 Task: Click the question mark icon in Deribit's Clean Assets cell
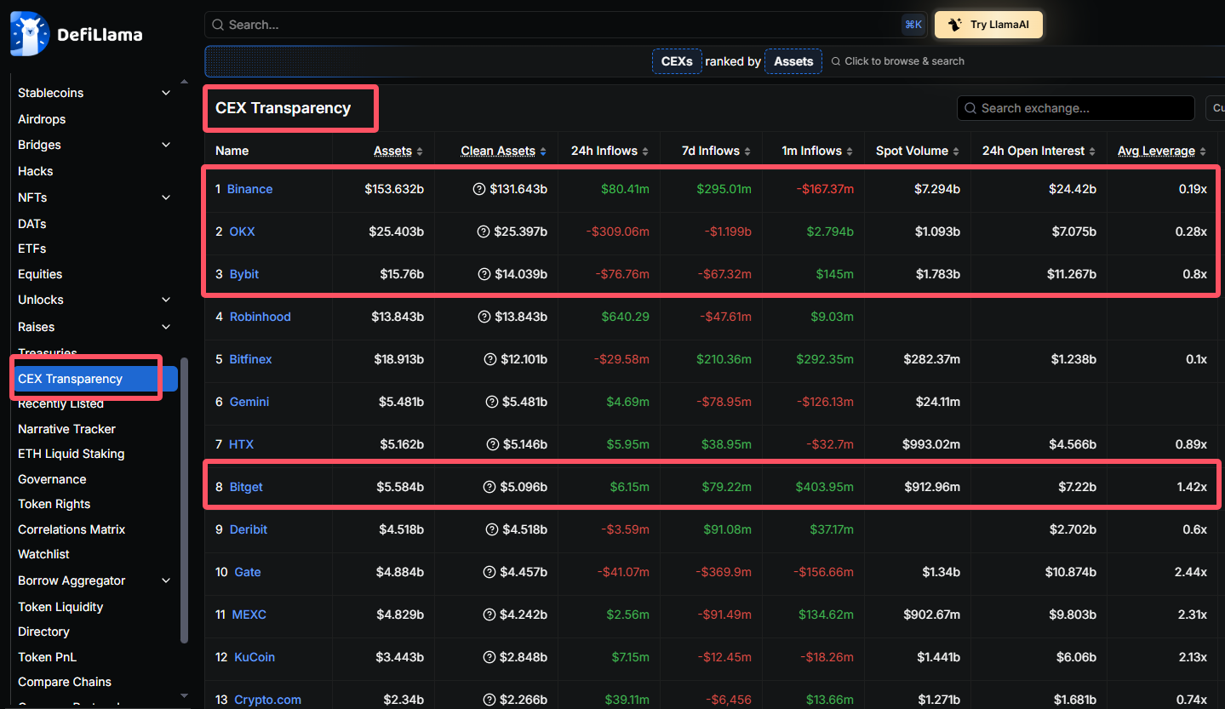491,529
